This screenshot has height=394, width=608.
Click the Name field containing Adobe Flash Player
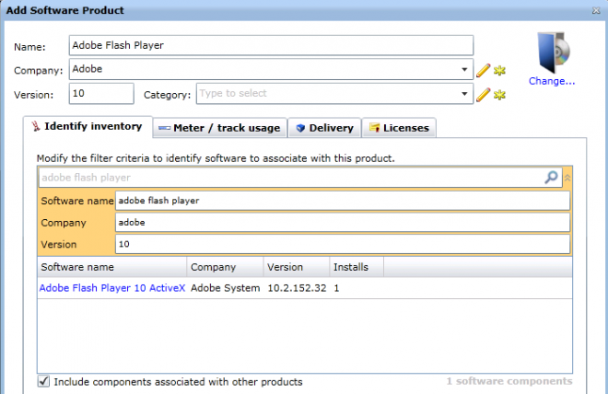point(271,45)
